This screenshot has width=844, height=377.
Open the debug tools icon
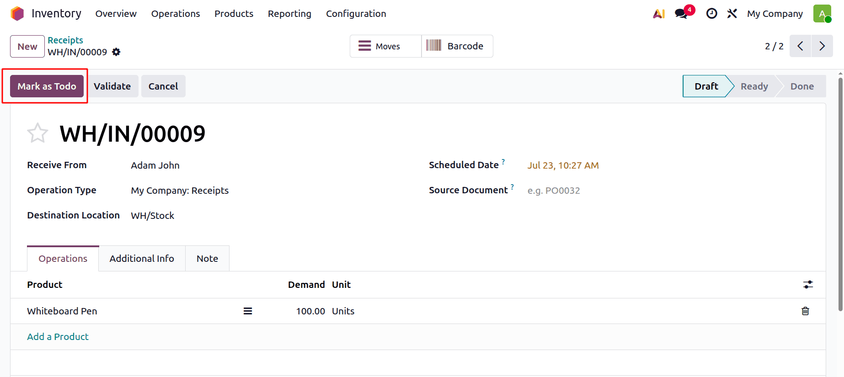(x=732, y=14)
